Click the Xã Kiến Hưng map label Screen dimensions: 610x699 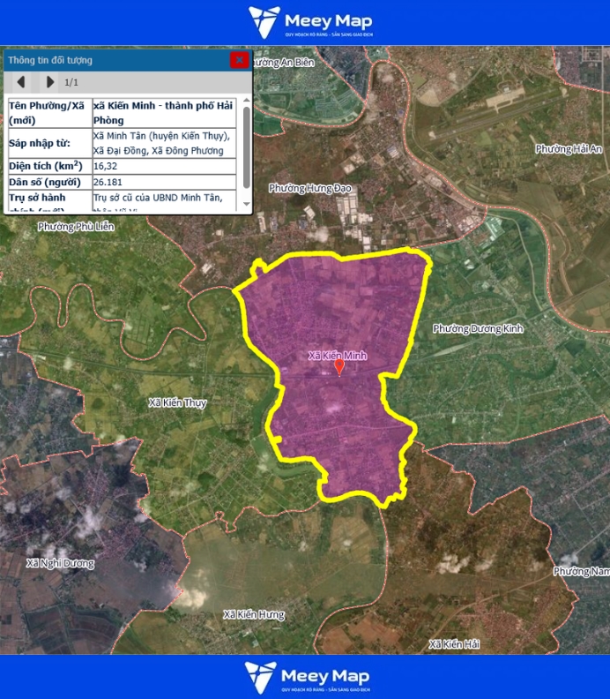(x=254, y=614)
